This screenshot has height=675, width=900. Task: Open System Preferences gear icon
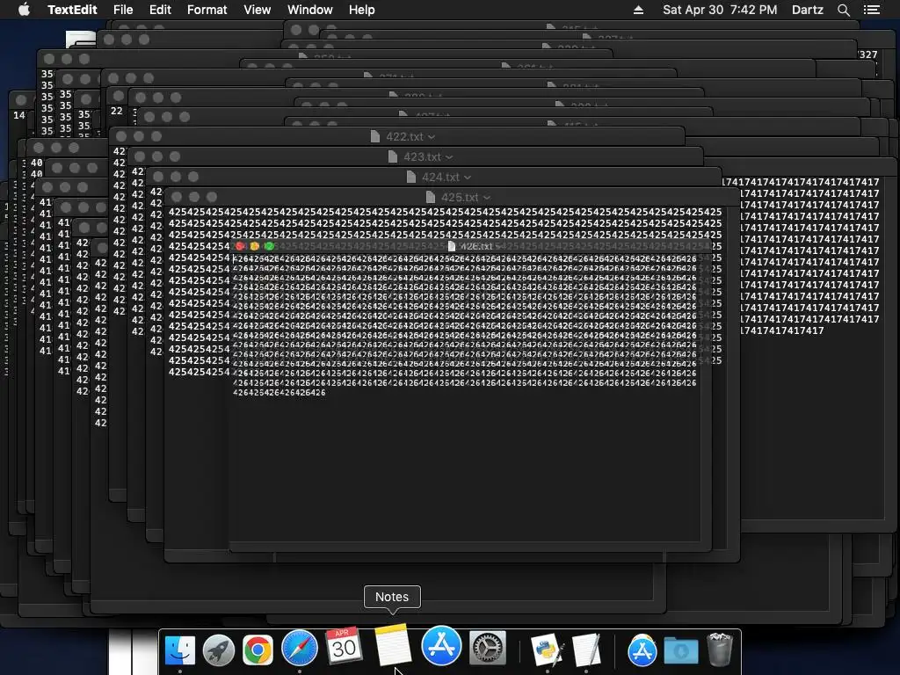[488, 648]
